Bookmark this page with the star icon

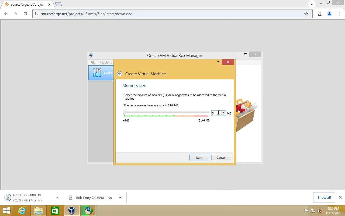(x=306, y=14)
